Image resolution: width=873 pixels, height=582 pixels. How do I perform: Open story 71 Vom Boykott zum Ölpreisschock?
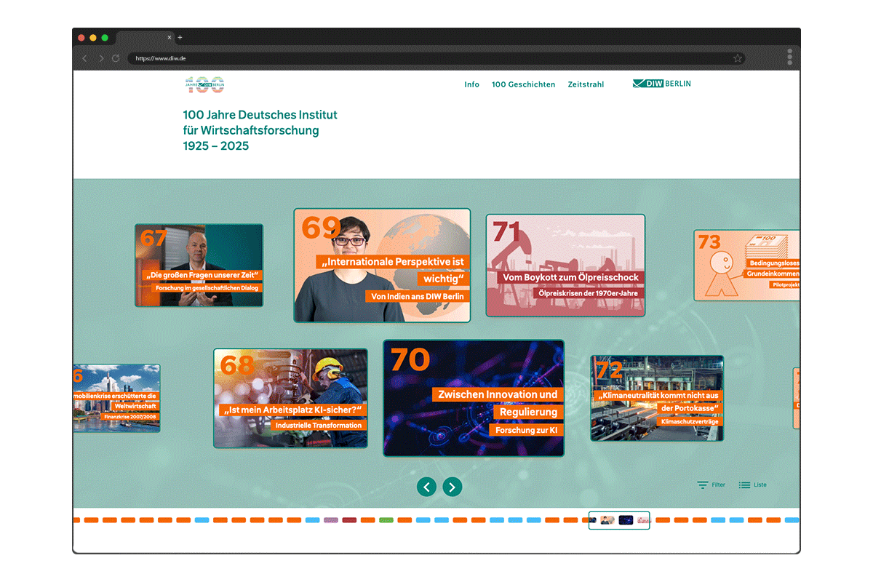tap(565, 266)
